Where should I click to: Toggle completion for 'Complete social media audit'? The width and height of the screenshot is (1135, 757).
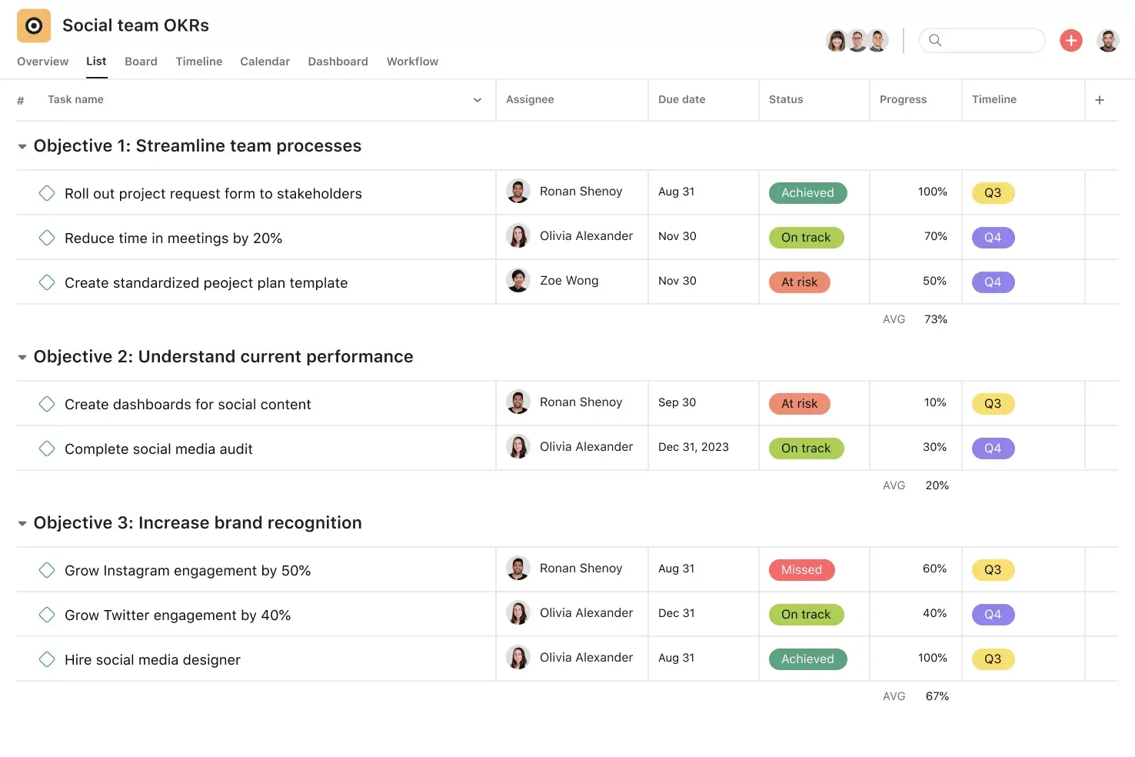click(47, 449)
